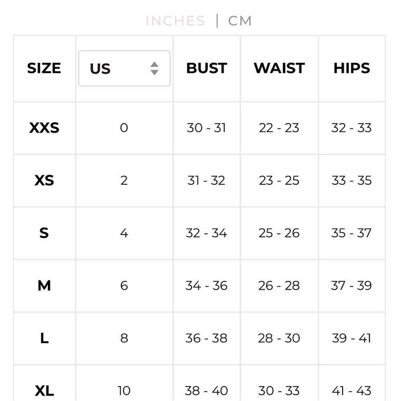Screen dimensions: 401x401
Task: Click the dropdown up-down arrow icon
Action: 154,68
